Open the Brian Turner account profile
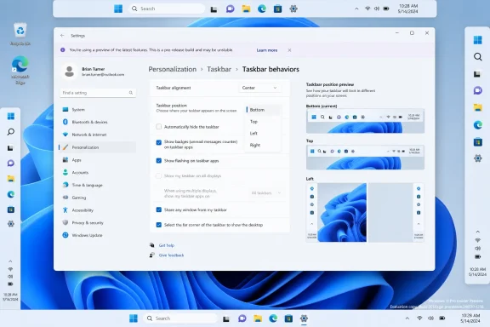 tap(94, 72)
